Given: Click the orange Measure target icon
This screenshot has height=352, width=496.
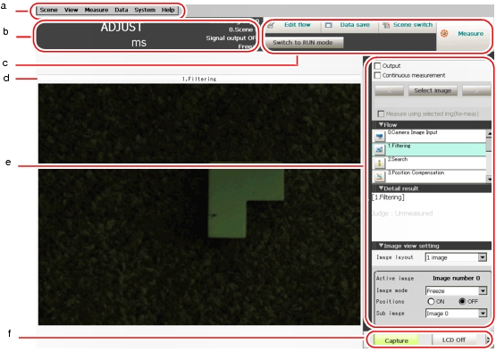Looking at the screenshot, I should pos(444,34).
